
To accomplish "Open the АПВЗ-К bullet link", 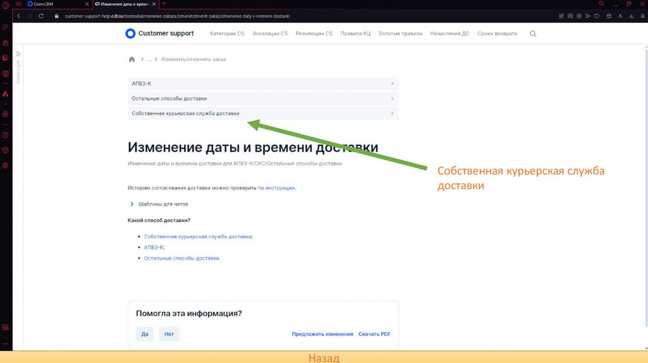I will (x=154, y=247).
